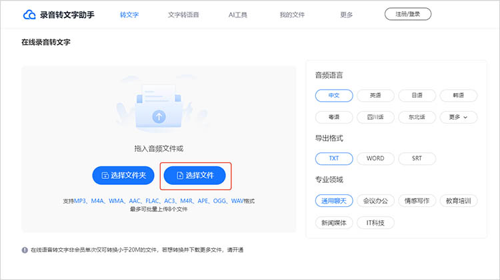Select 粤语 audio language
Viewport: 500px width, 280px height.
(334, 117)
